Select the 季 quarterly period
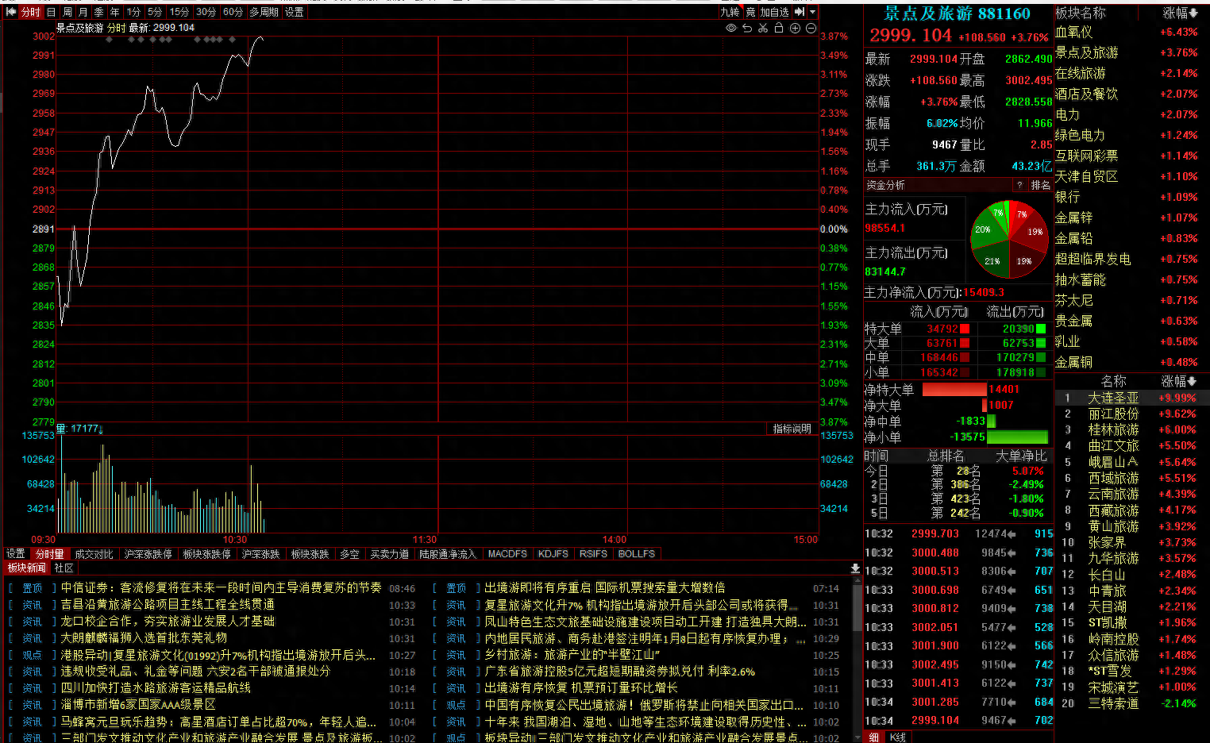Image resolution: width=1210 pixels, height=743 pixels. [99, 12]
